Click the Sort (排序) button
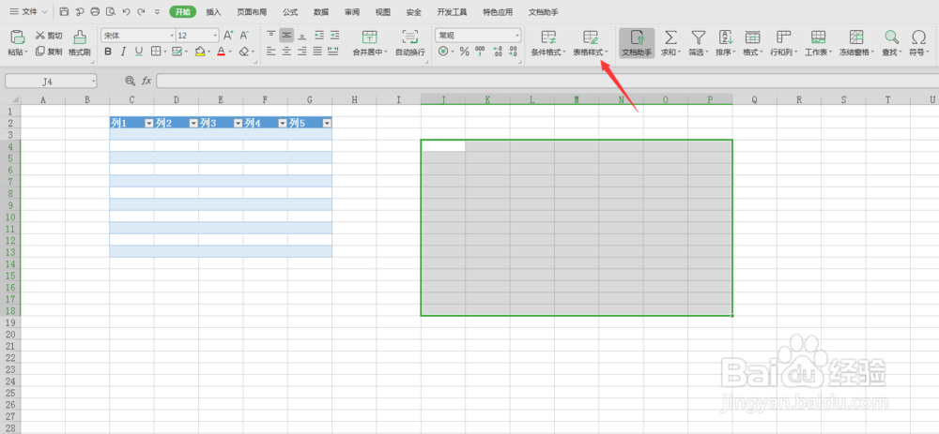The image size is (939, 434). point(726,43)
